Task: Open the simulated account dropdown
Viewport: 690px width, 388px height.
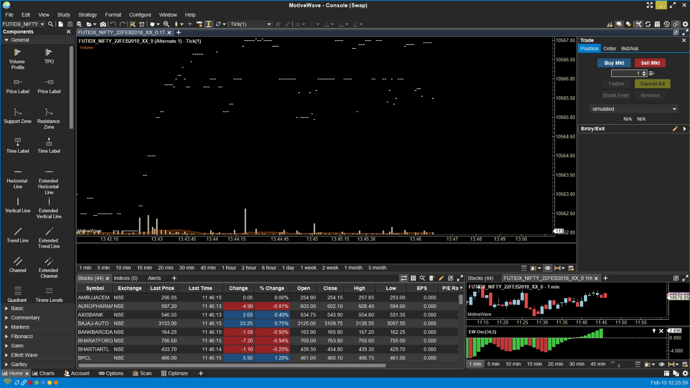Action: pyautogui.click(x=634, y=109)
